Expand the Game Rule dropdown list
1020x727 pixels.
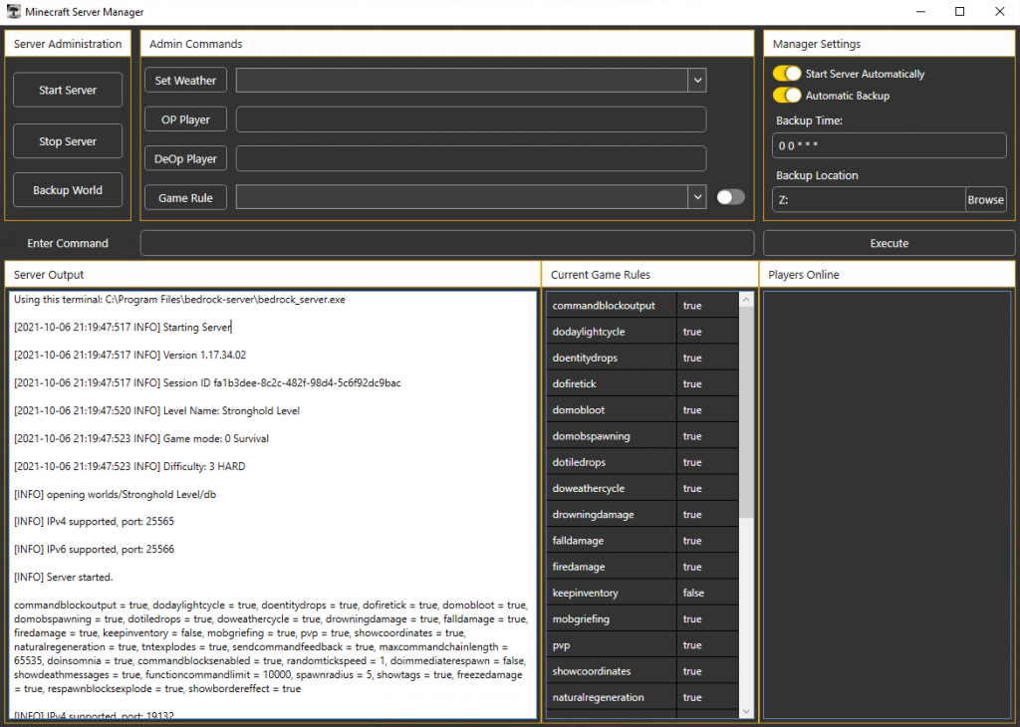coord(697,198)
